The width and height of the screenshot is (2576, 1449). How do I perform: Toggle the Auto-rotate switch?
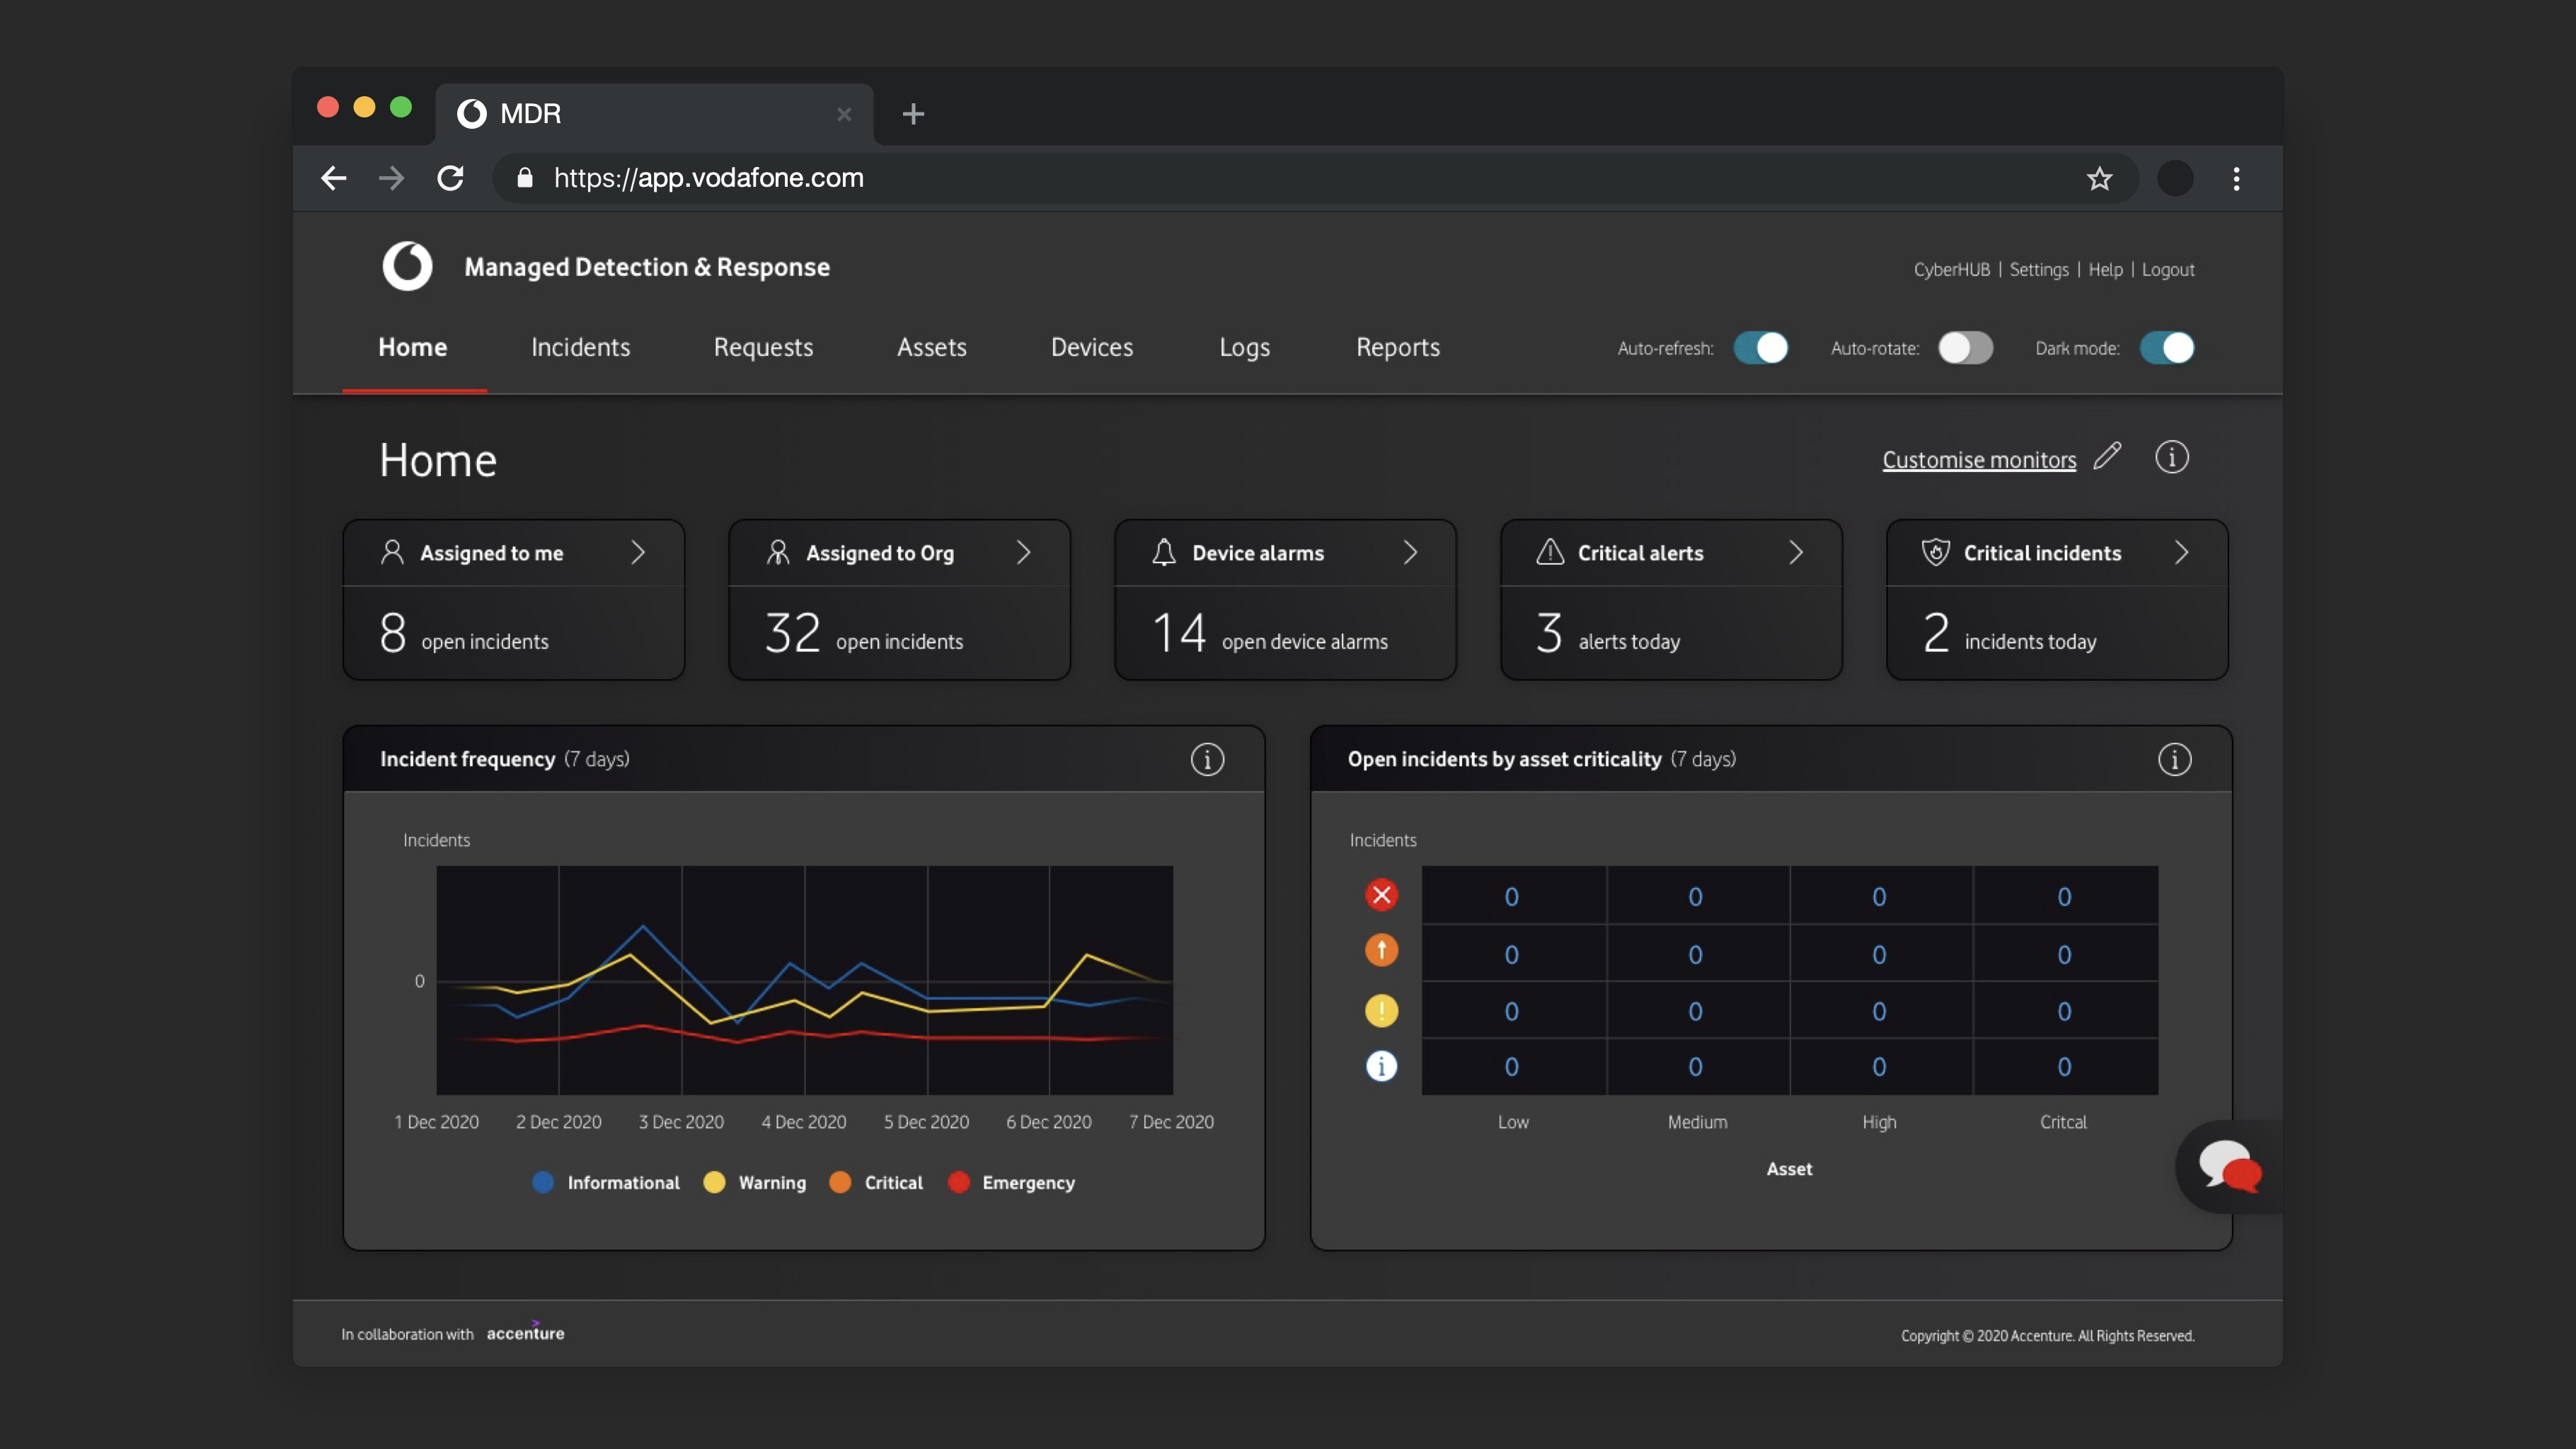[1965, 348]
